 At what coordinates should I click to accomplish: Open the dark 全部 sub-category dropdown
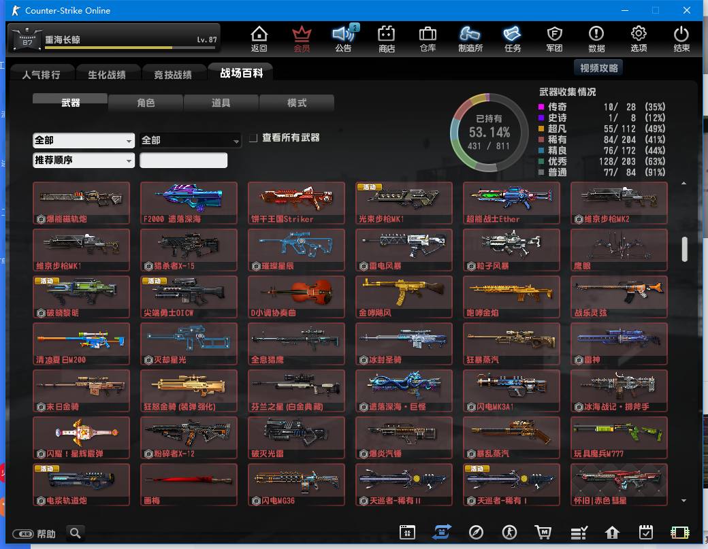tap(190, 140)
